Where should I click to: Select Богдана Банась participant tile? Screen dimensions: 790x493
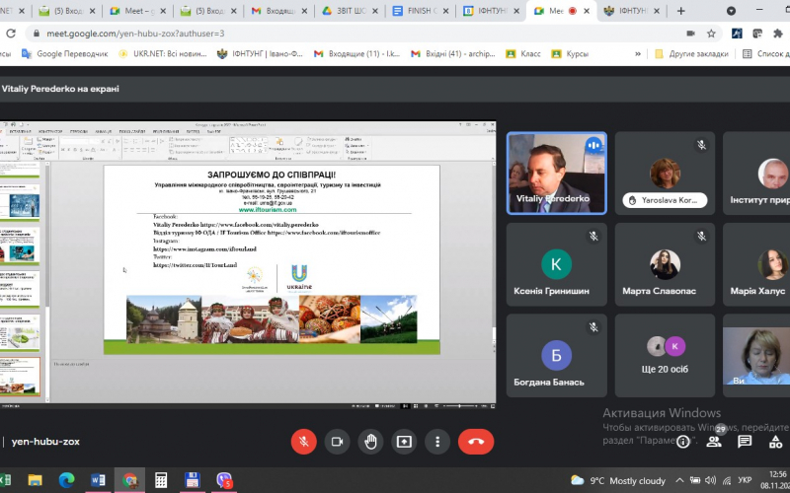(x=556, y=355)
